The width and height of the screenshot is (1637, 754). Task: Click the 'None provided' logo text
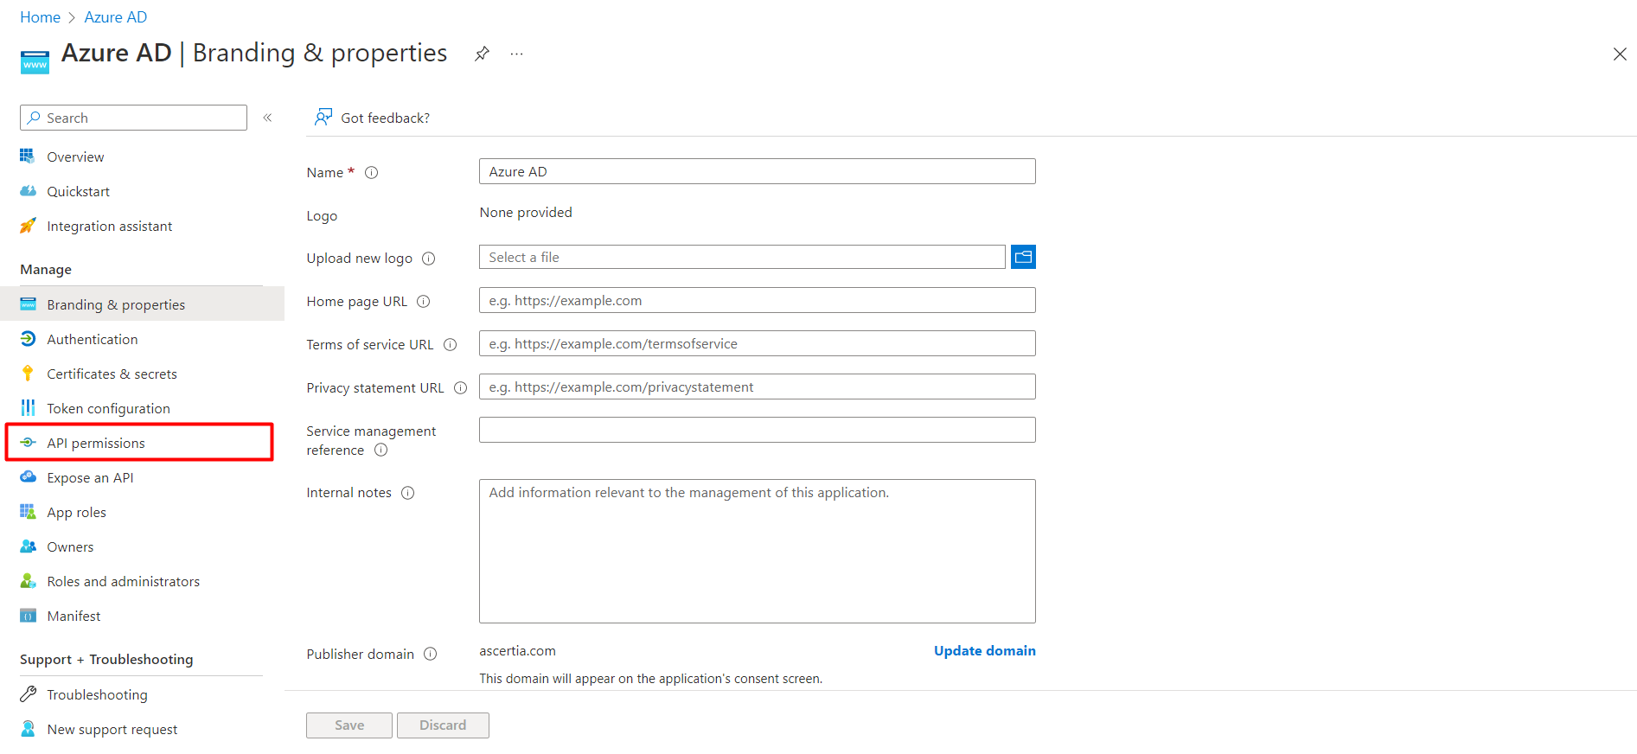point(526,212)
